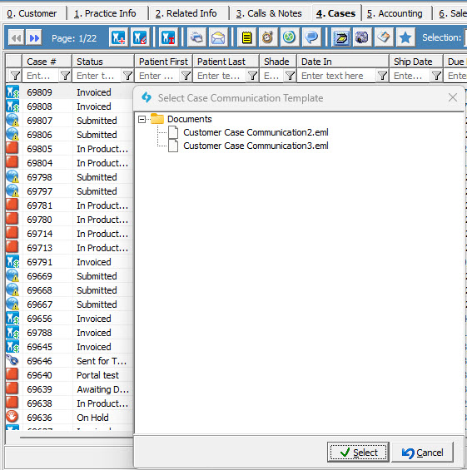467x470 pixels.
Task: Click invoiced status icon for case 69791
Action: tap(12, 262)
